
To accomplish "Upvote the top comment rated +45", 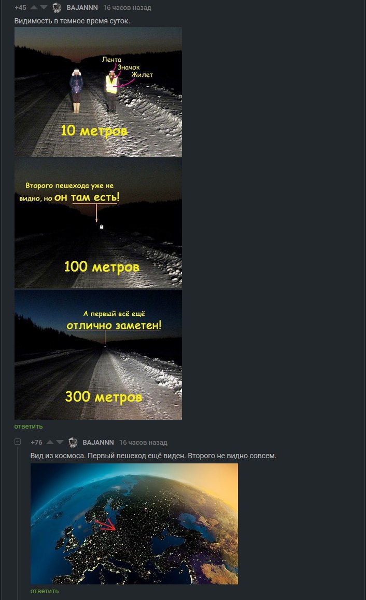I will (x=34, y=8).
